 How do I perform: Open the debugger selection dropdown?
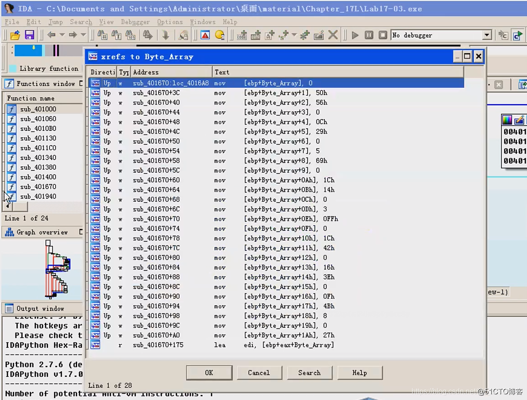[x=487, y=35]
